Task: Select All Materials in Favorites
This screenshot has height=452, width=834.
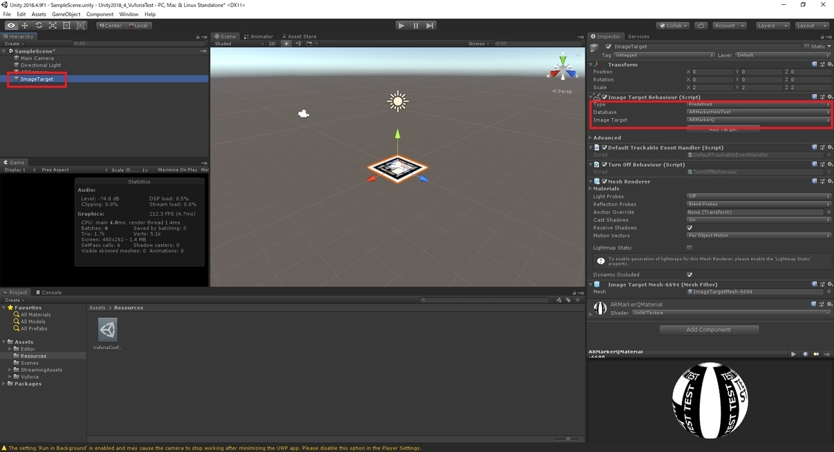Action: tap(31, 314)
